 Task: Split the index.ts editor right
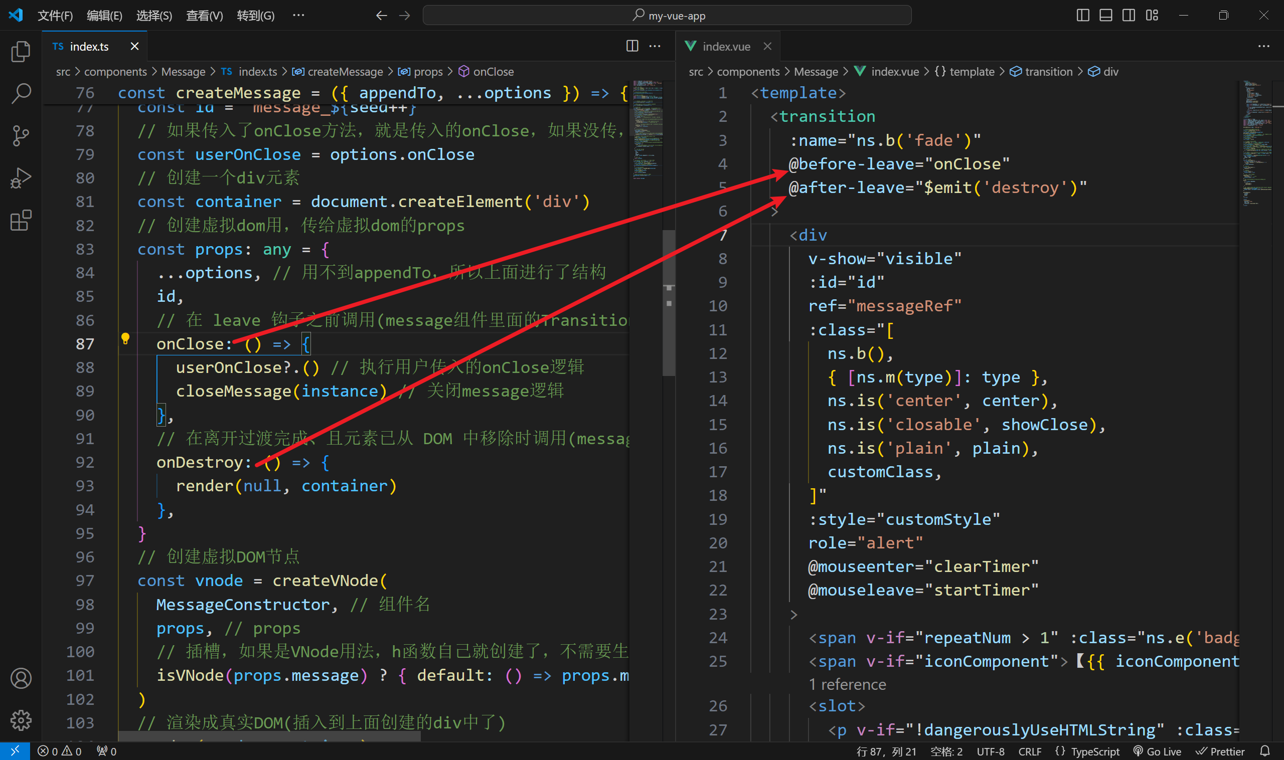point(632,46)
